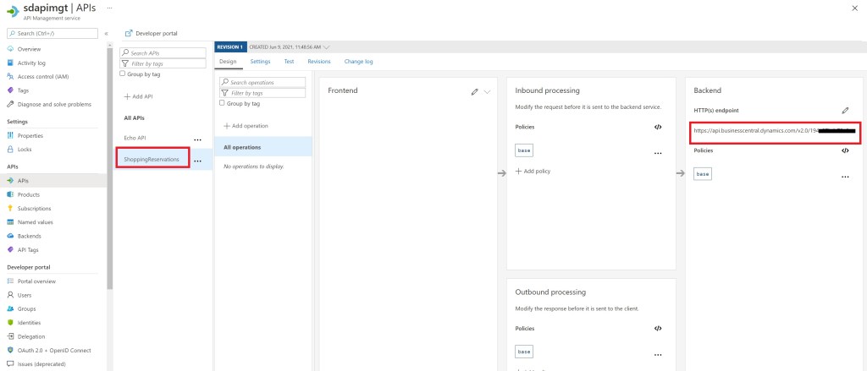Open Outbound processing policy code editor icon
This screenshot has height=371, width=867.
(x=658, y=327)
